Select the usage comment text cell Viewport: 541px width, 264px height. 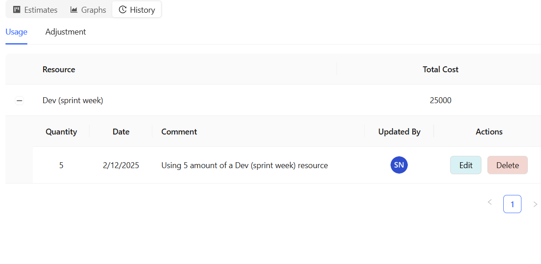pyautogui.click(x=245, y=165)
